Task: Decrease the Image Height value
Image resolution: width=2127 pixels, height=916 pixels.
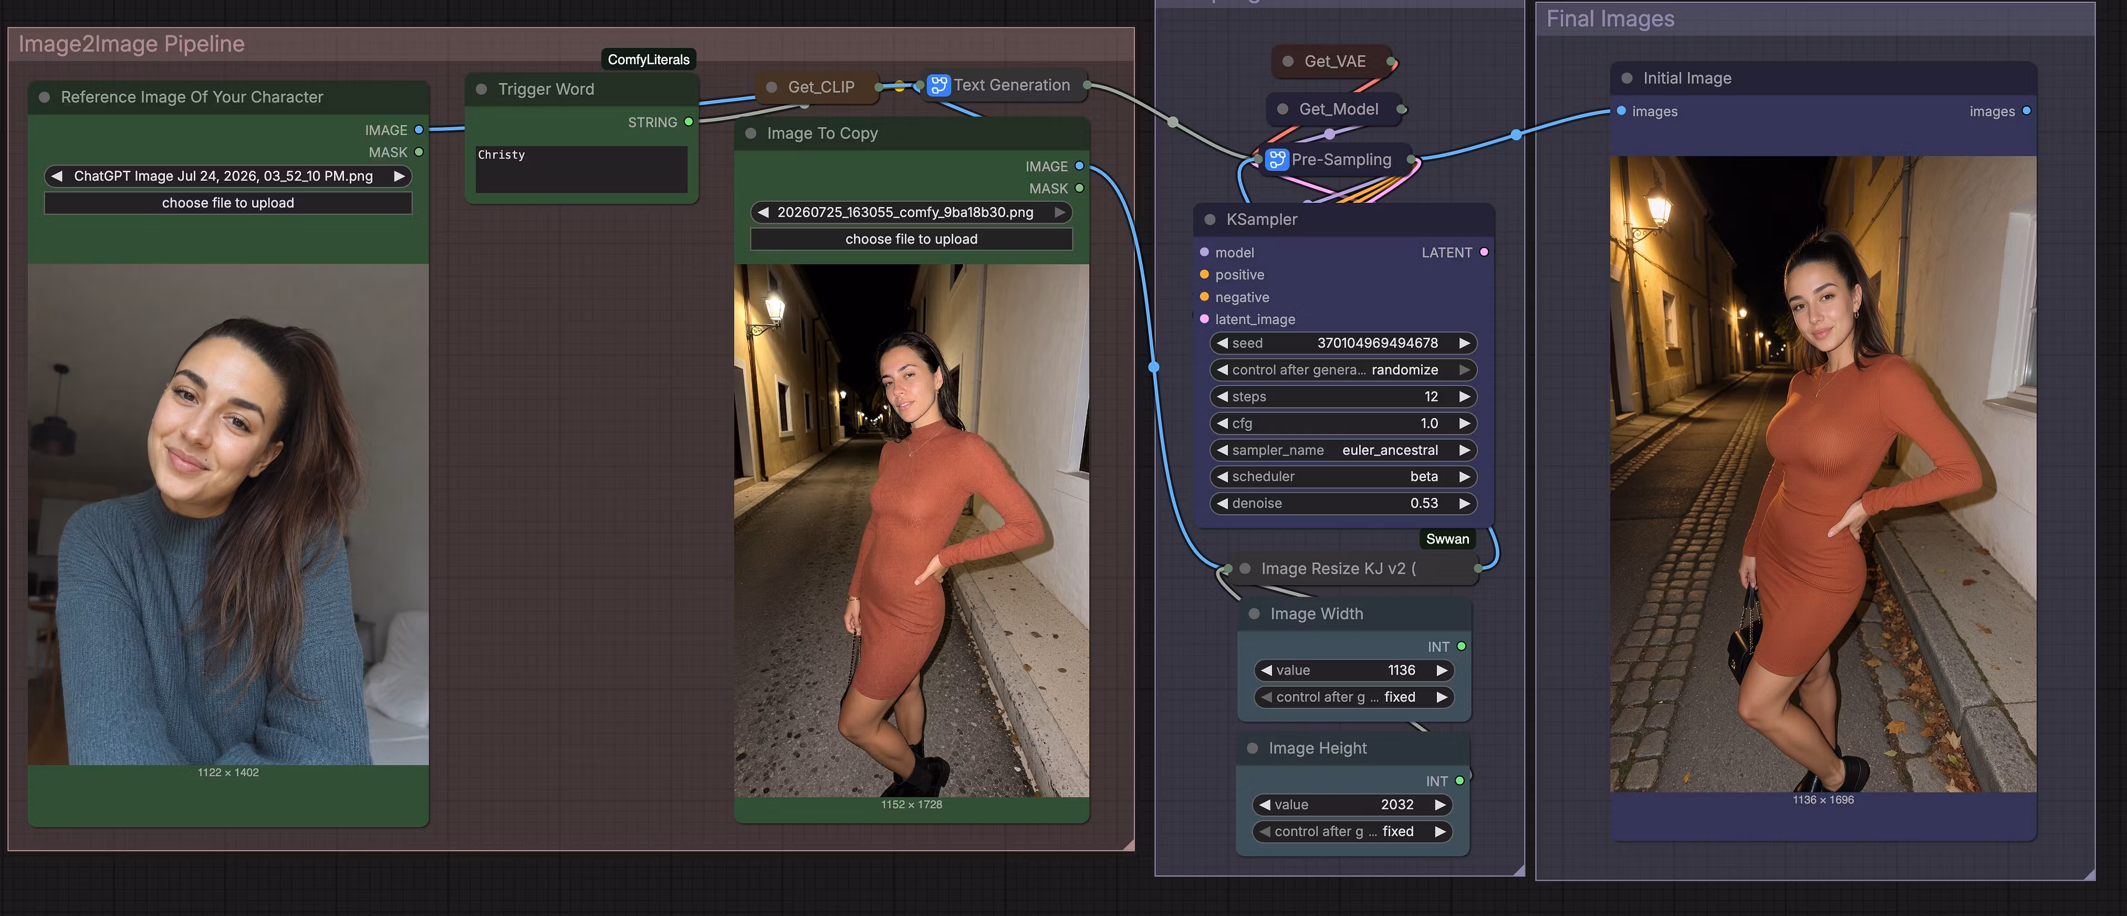Action: tap(1264, 805)
